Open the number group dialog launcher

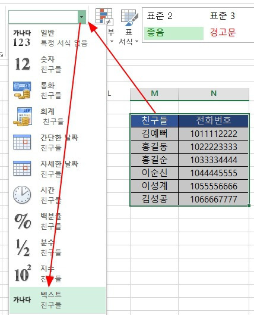point(2,54)
